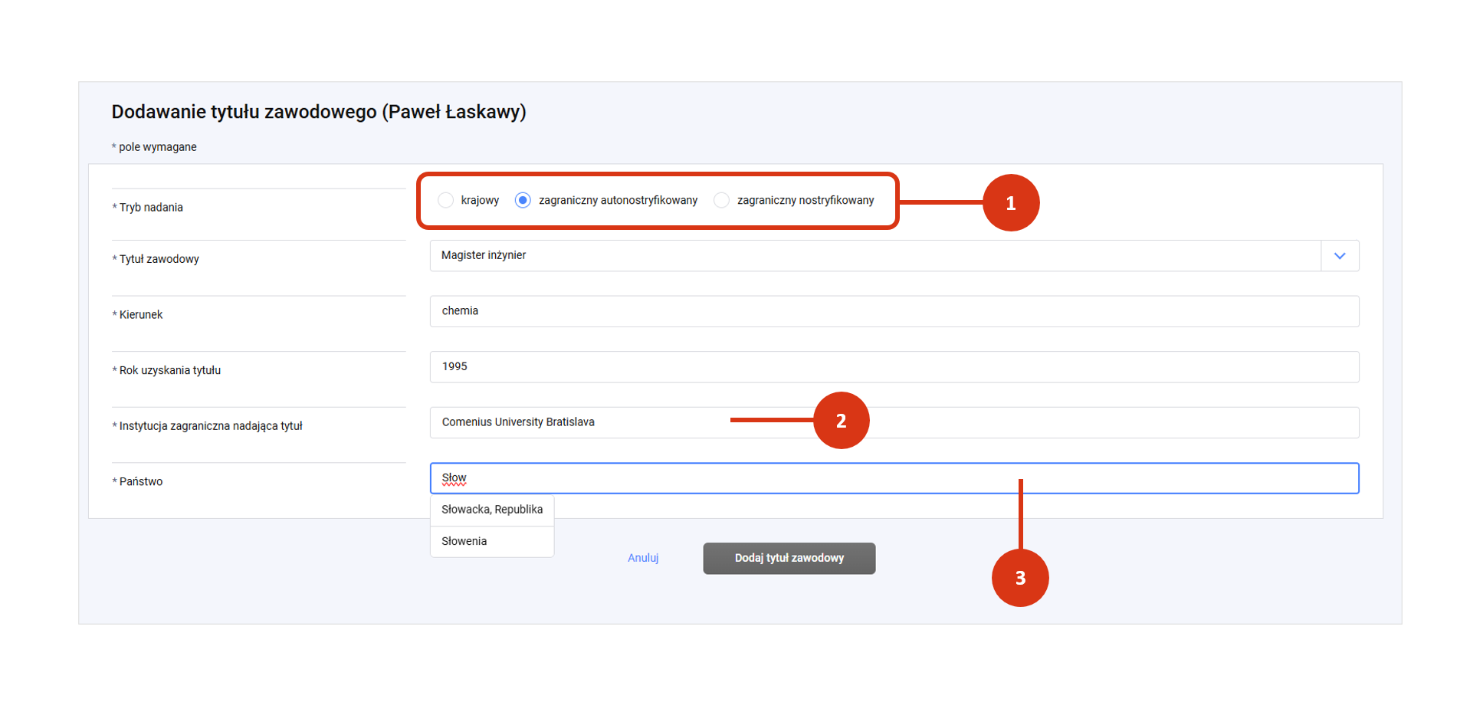1470x725 pixels.
Task: Click red annotation marker number 1
Action: coord(1011,203)
